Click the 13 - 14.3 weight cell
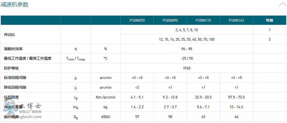The image size is (287, 123). 236,107
